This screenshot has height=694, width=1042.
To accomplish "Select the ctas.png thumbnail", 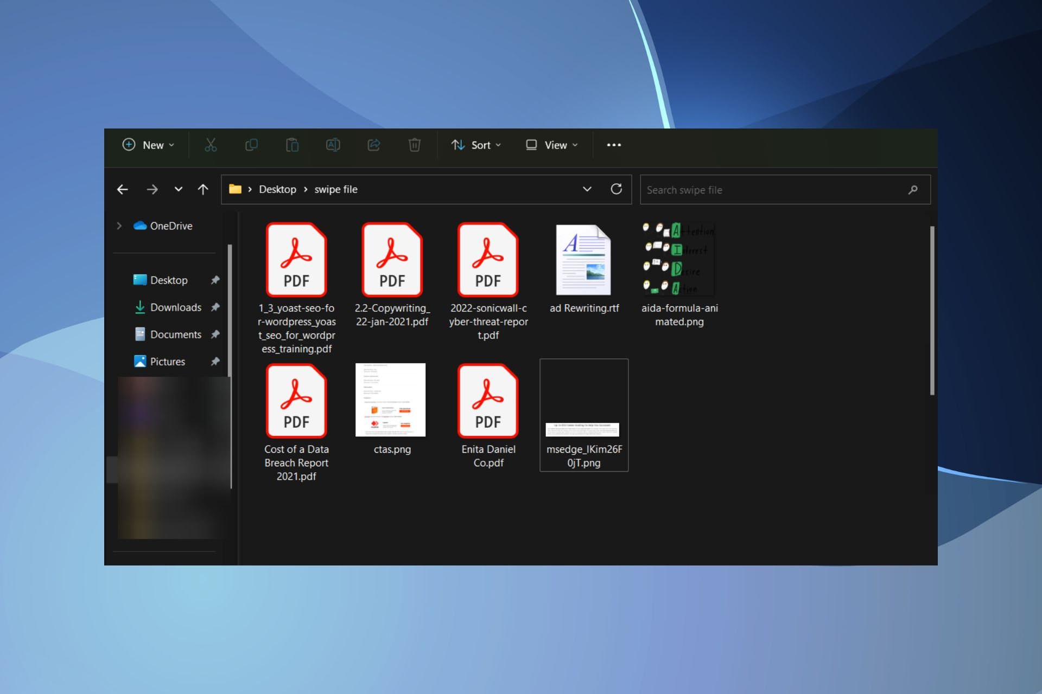I will 391,400.
